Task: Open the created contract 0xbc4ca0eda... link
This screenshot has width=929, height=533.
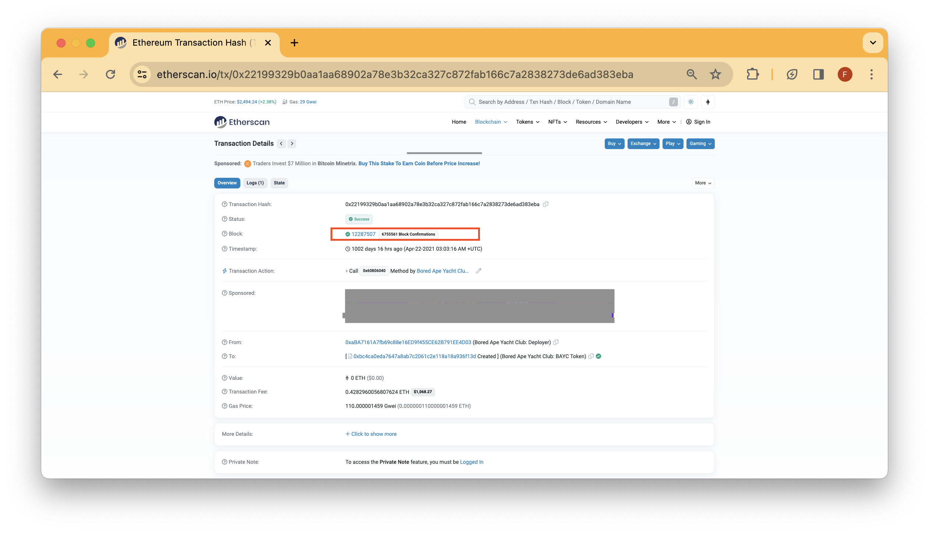Action: 414,356
